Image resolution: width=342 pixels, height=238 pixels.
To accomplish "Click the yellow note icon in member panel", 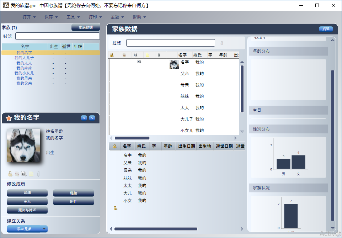I will pyautogui.click(x=31, y=174).
